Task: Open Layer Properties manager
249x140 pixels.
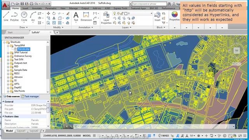Action: [x=106, y=18]
